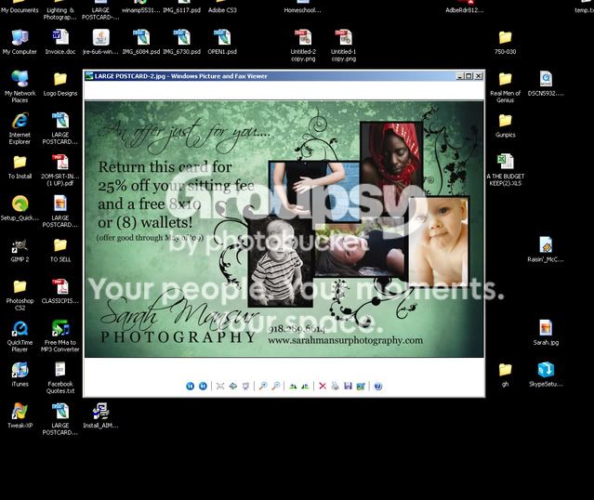594x500 pixels.
Task: Click the displayed postcard image
Action: point(284,229)
